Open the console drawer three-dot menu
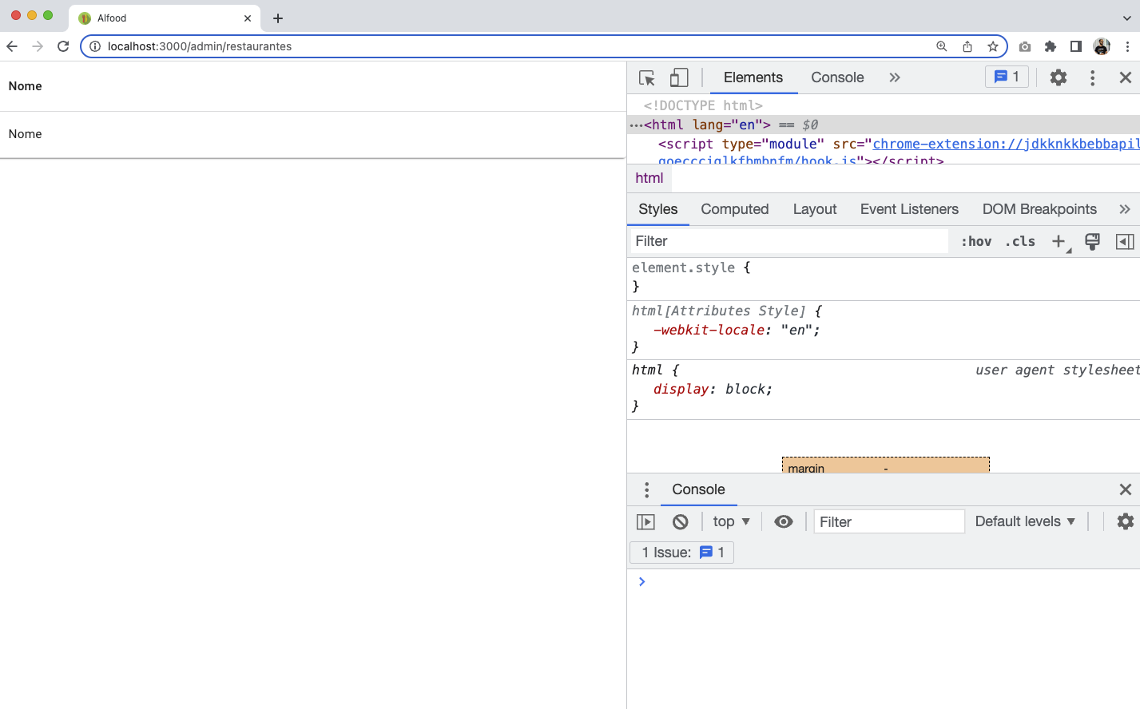Viewport: 1140px width, 709px height. click(647, 489)
